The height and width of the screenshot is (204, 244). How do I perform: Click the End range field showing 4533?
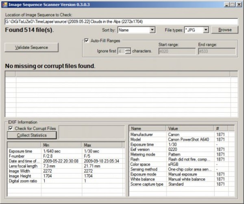tap(217, 51)
